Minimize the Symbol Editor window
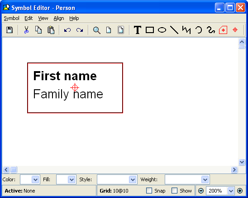Viewport: 248px width, 198px height. pyautogui.click(x=219, y=7)
